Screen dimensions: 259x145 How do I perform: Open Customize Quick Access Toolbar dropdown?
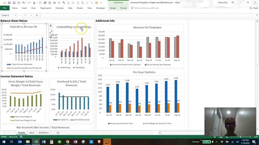point(101,3)
